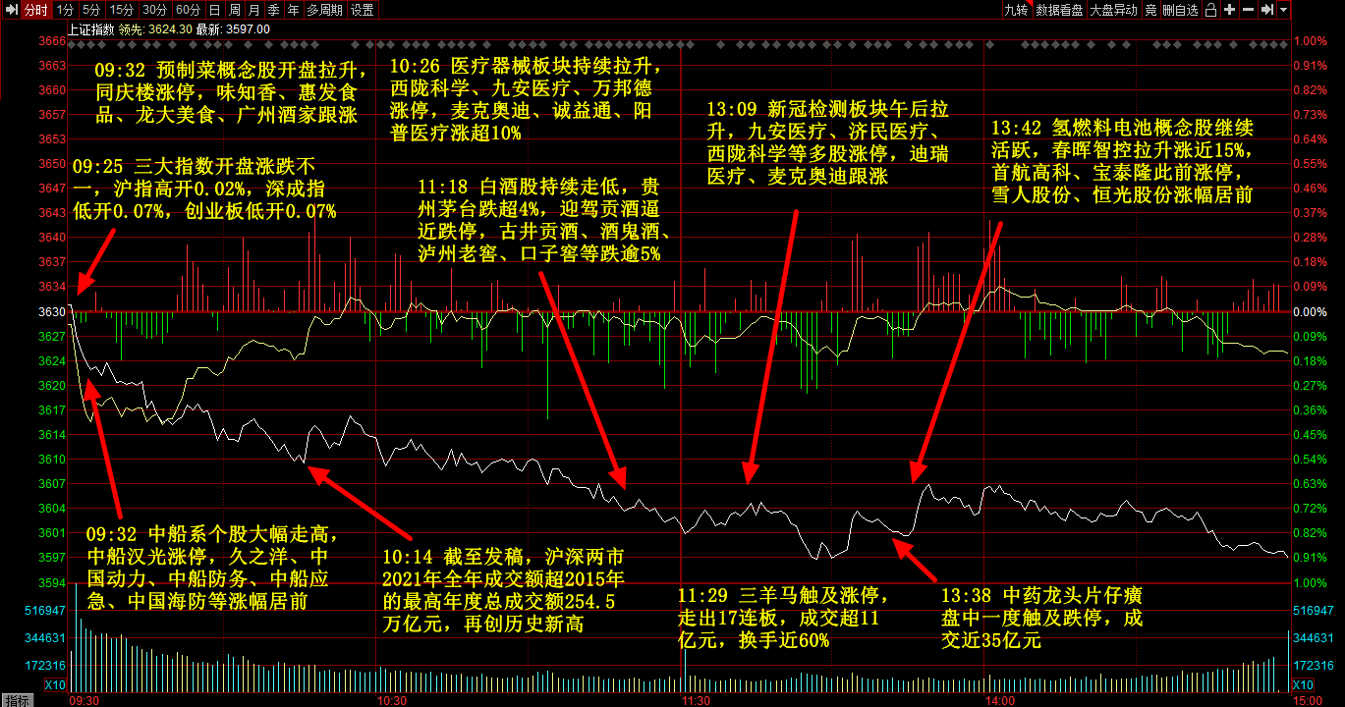Switch to the 分时 intraday tab
Screen dimensions: 1345x707
click(35, 10)
